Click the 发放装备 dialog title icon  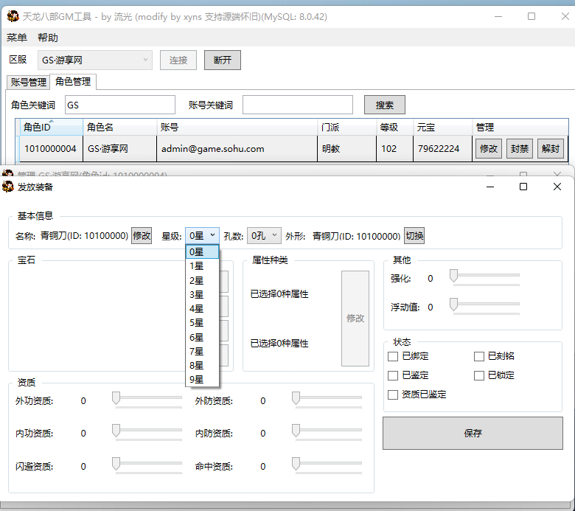(x=9, y=187)
